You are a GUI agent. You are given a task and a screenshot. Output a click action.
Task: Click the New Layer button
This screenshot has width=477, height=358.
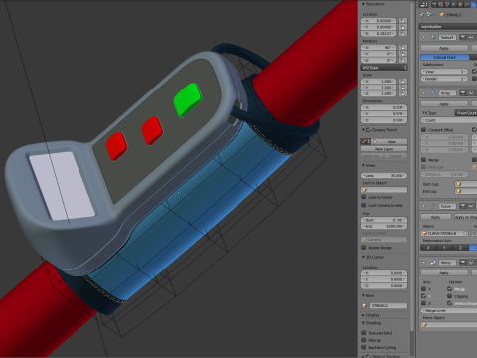(384, 149)
